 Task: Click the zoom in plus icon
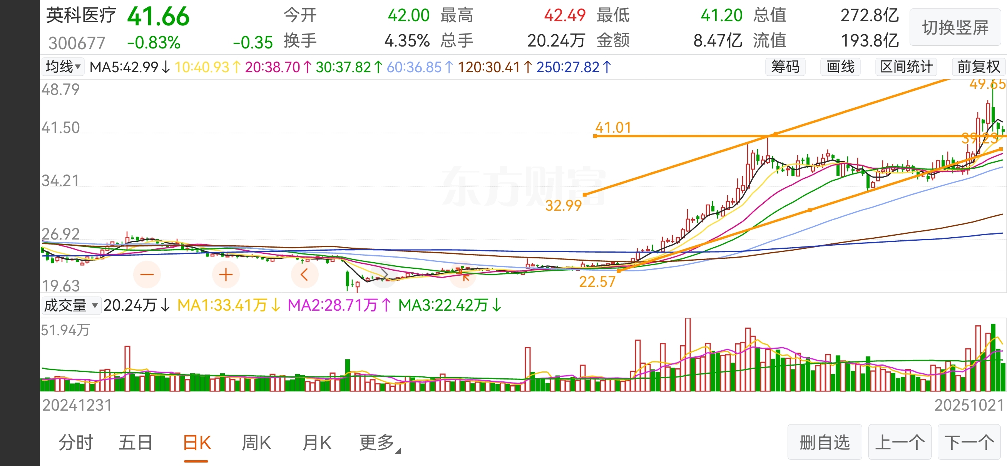pyautogui.click(x=226, y=275)
